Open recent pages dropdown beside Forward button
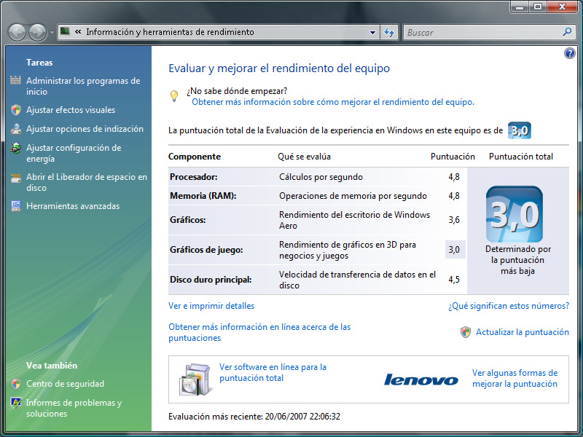583x437 pixels. pyautogui.click(x=52, y=33)
